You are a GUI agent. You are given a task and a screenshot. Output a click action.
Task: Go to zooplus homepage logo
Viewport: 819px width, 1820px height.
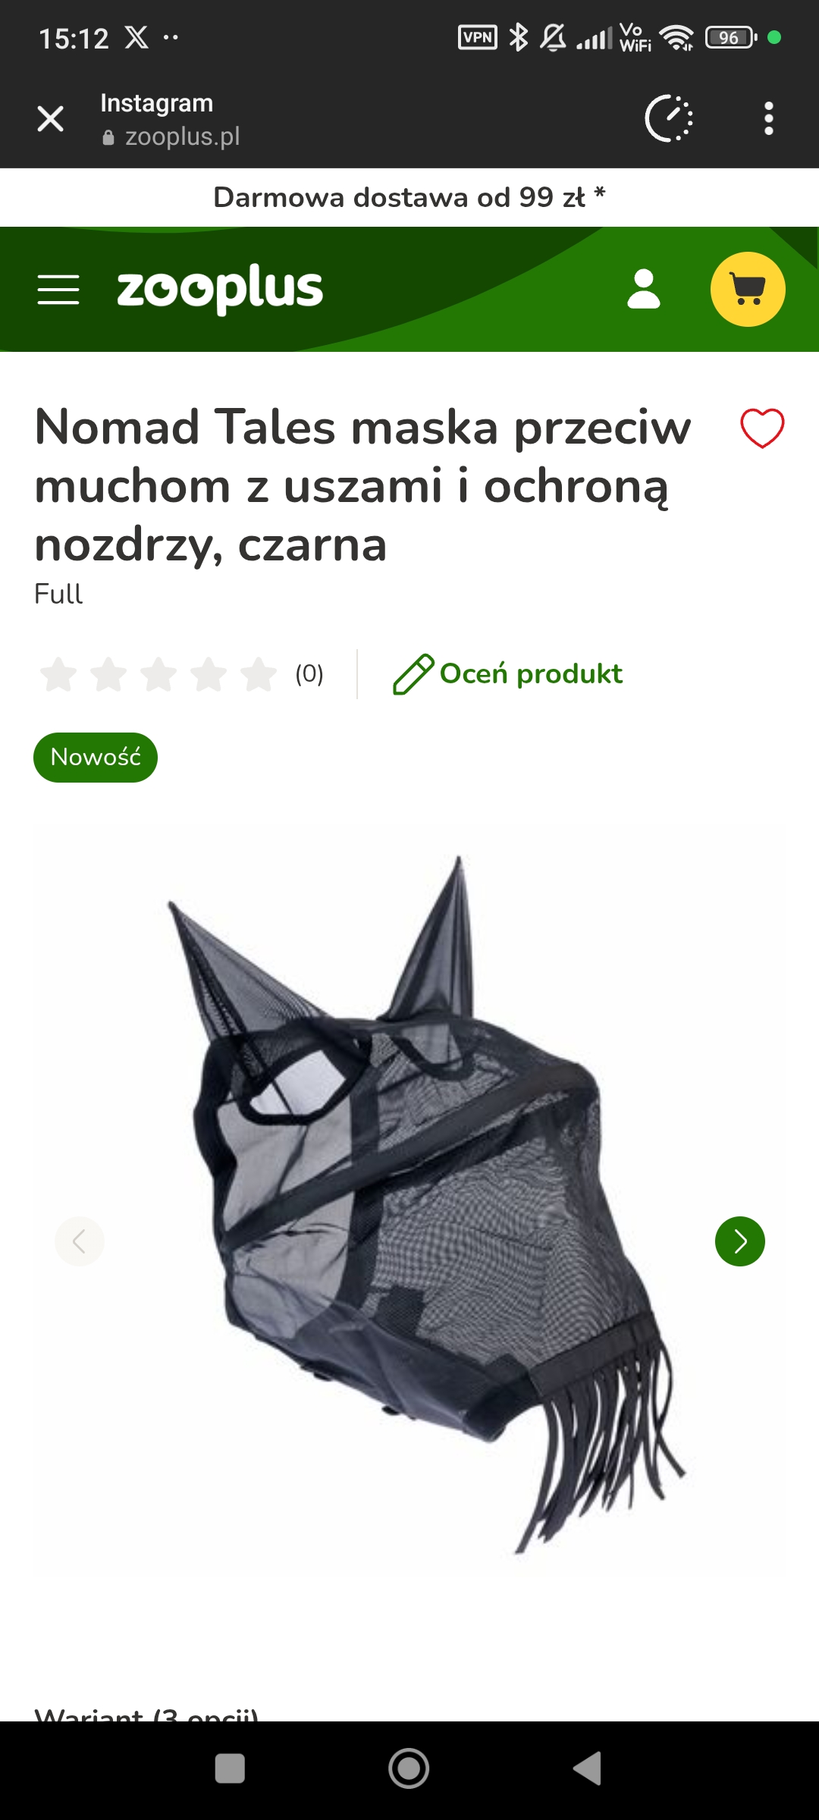coord(220,289)
